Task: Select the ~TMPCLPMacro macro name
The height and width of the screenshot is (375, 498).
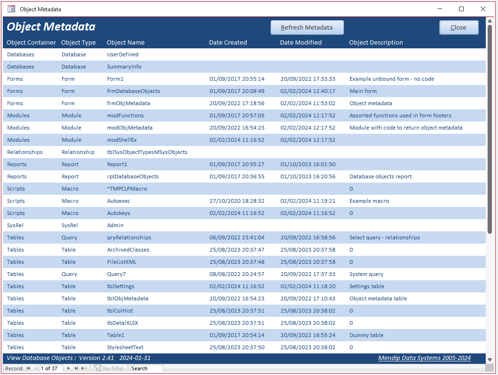Action: point(127,189)
